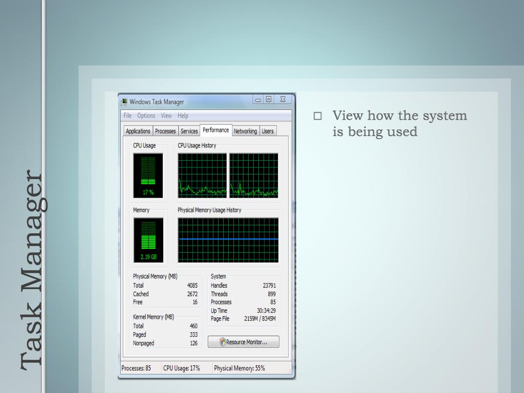Click status bar 'Physical Memory: 55%'
This screenshot has width=524, height=393.
pos(239,368)
